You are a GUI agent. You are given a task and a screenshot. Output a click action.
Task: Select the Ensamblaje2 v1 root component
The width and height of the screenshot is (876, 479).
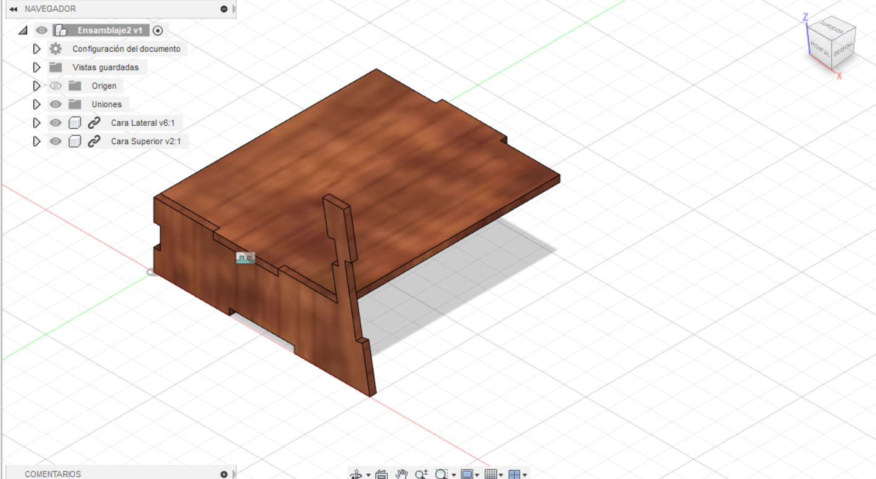(x=110, y=30)
